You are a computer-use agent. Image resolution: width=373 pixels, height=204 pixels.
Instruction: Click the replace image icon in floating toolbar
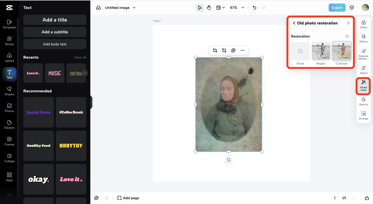point(224,50)
